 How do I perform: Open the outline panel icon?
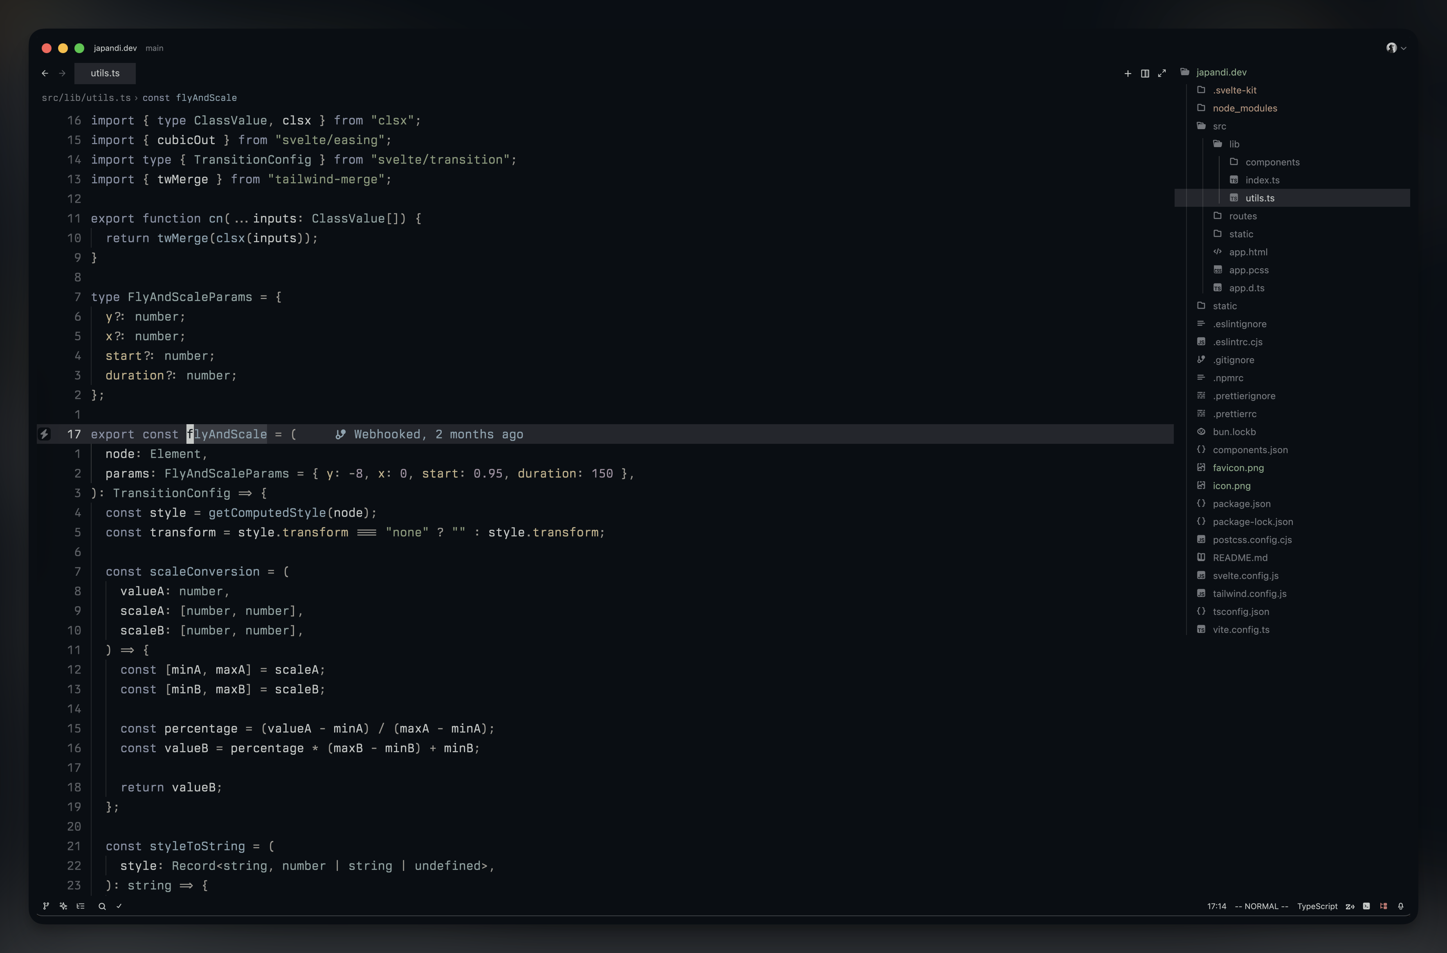click(80, 906)
